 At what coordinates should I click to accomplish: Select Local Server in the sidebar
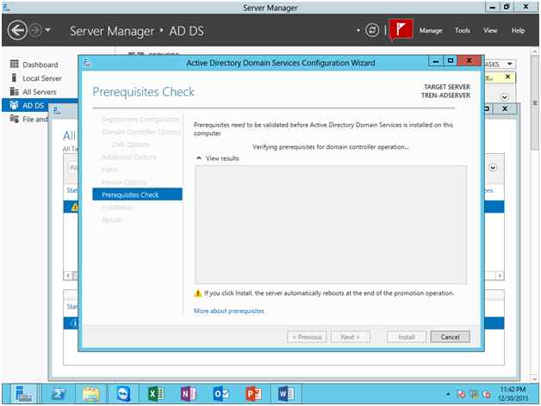[42, 78]
